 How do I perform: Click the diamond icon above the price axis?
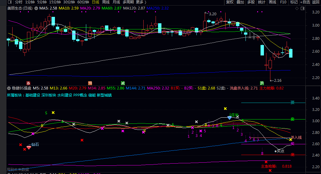click(297, 8)
